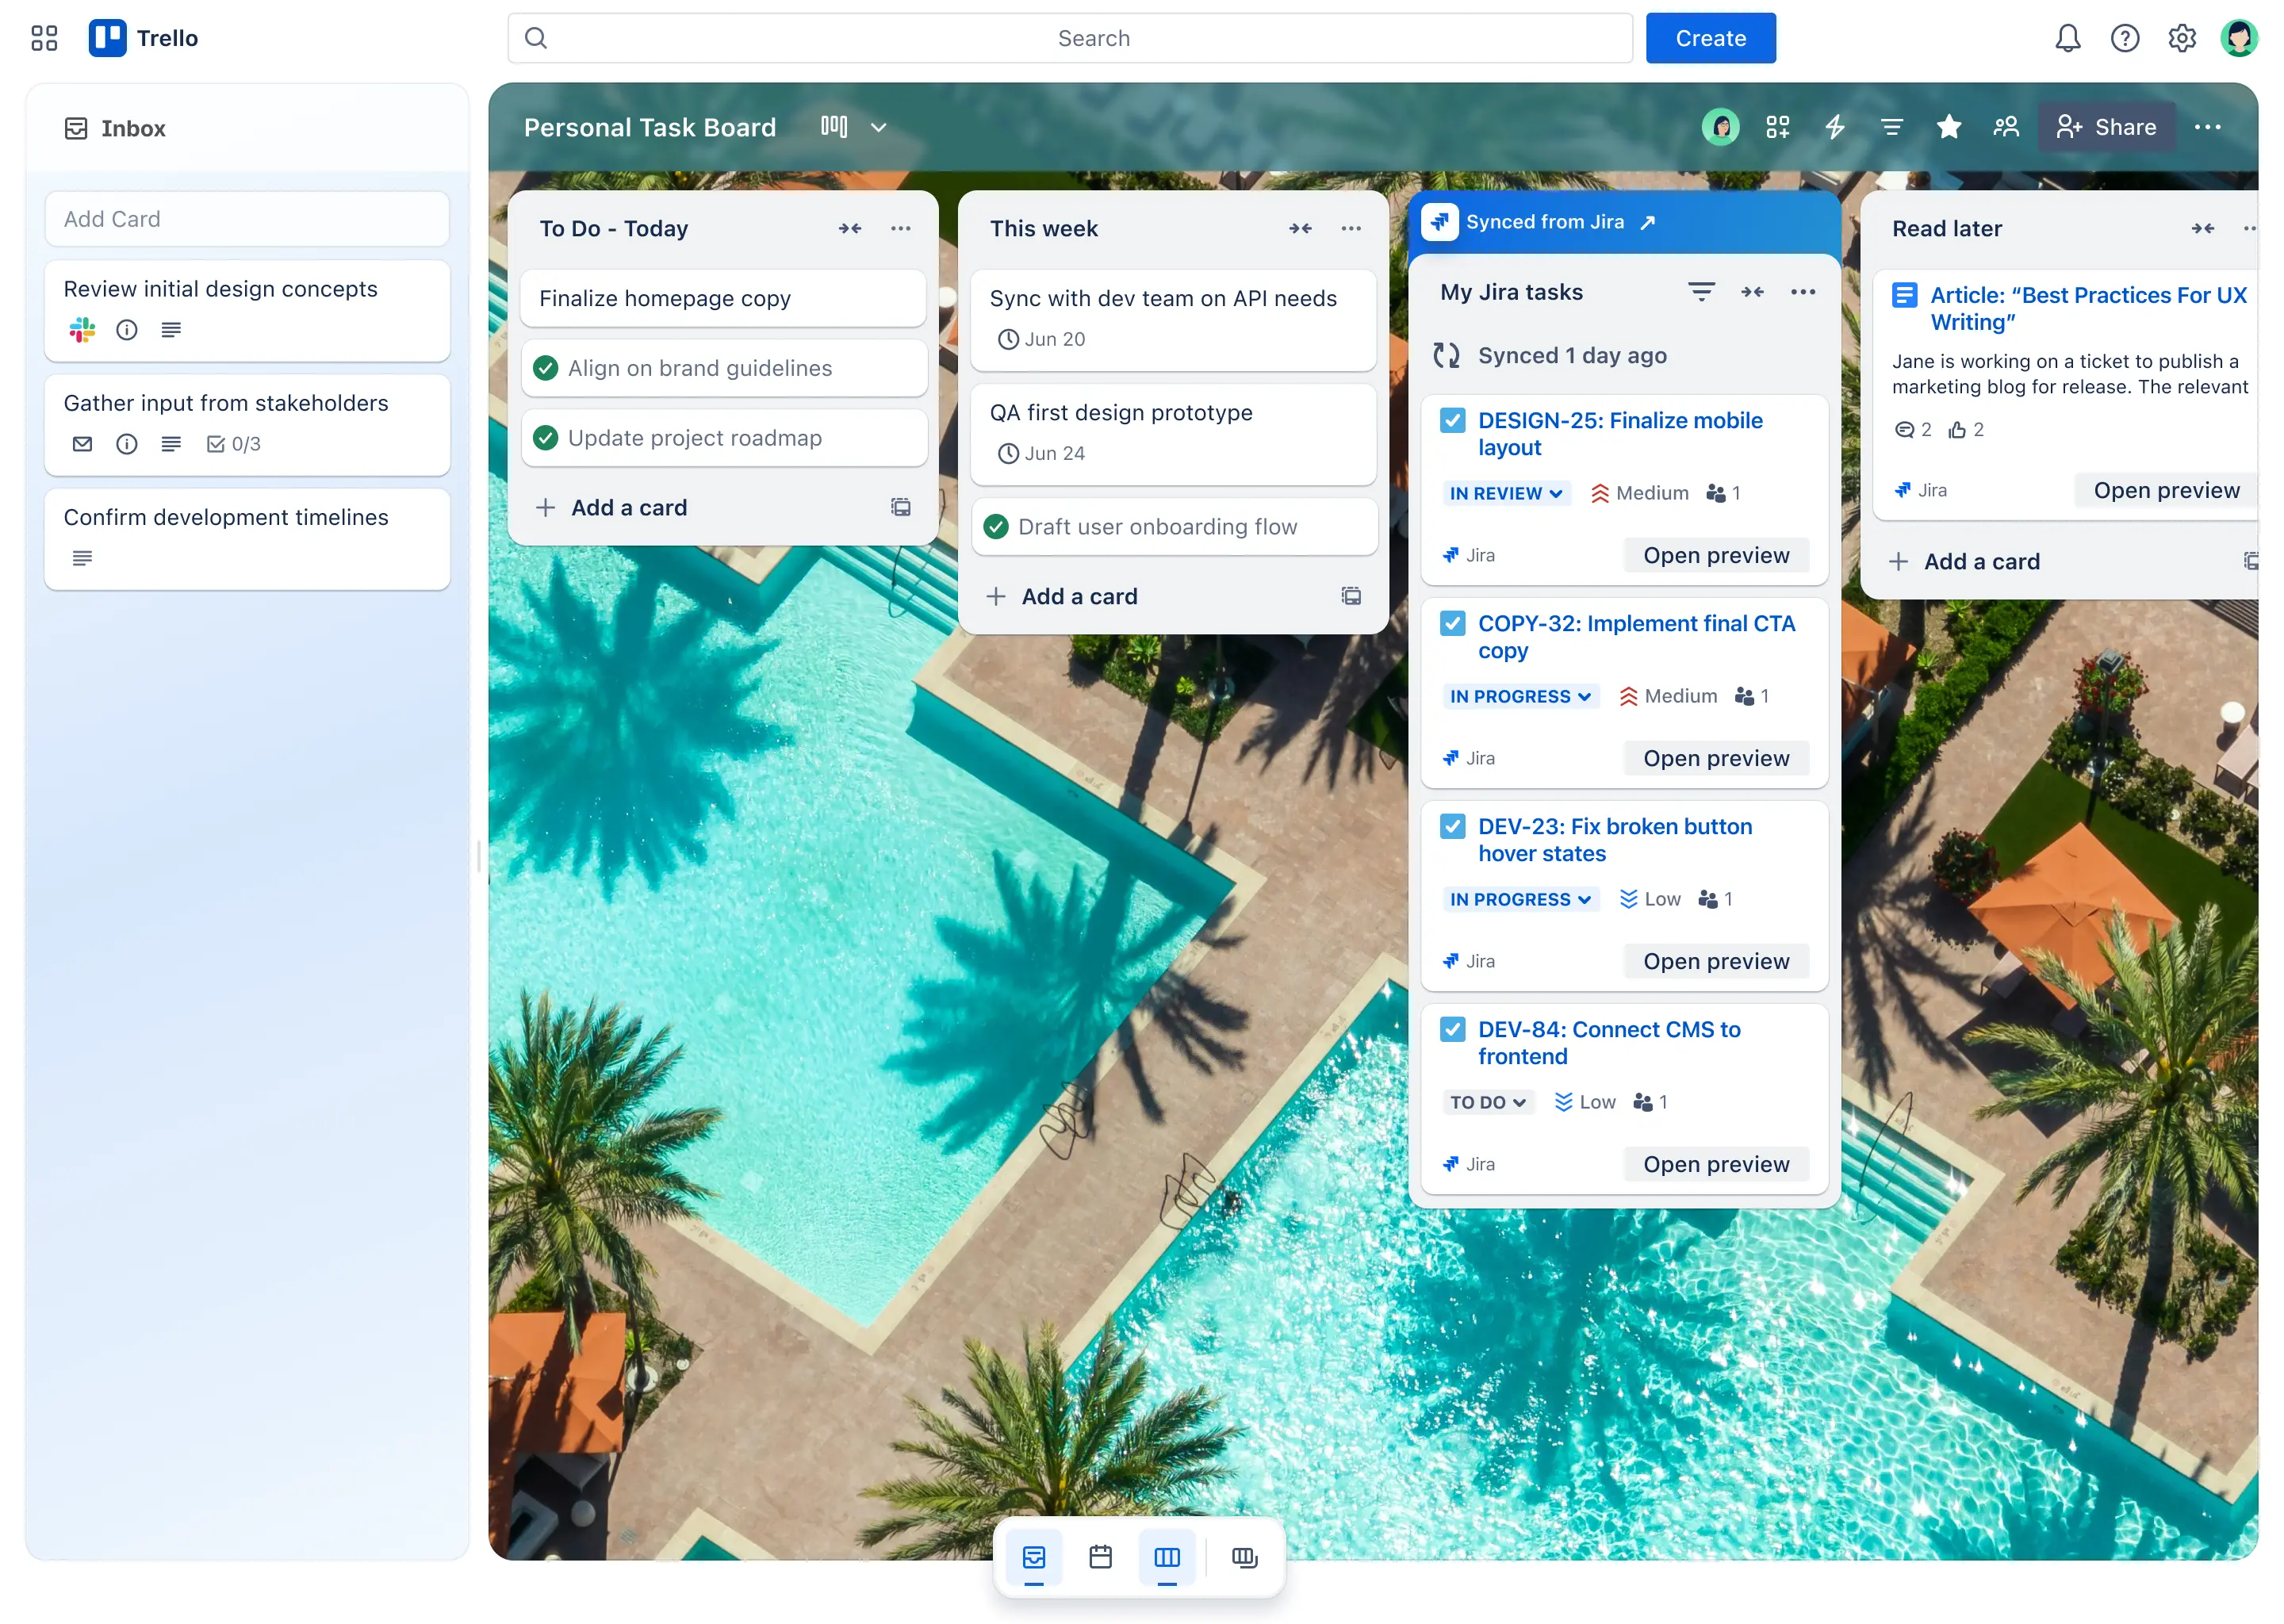Open the view dropdown beside Personal Task Board title
Image resolution: width=2284 pixels, height=1624 pixels.
pos(878,127)
